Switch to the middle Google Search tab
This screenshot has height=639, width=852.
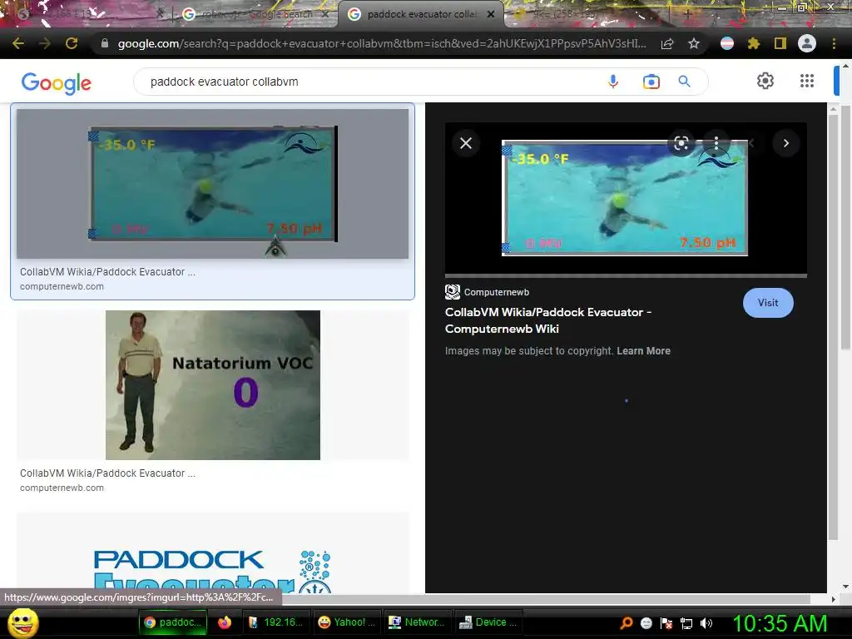(255, 14)
